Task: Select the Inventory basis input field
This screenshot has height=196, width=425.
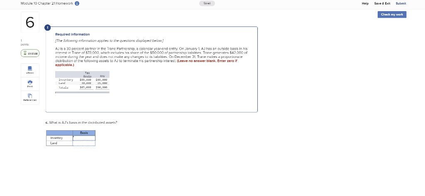Action: [84, 138]
